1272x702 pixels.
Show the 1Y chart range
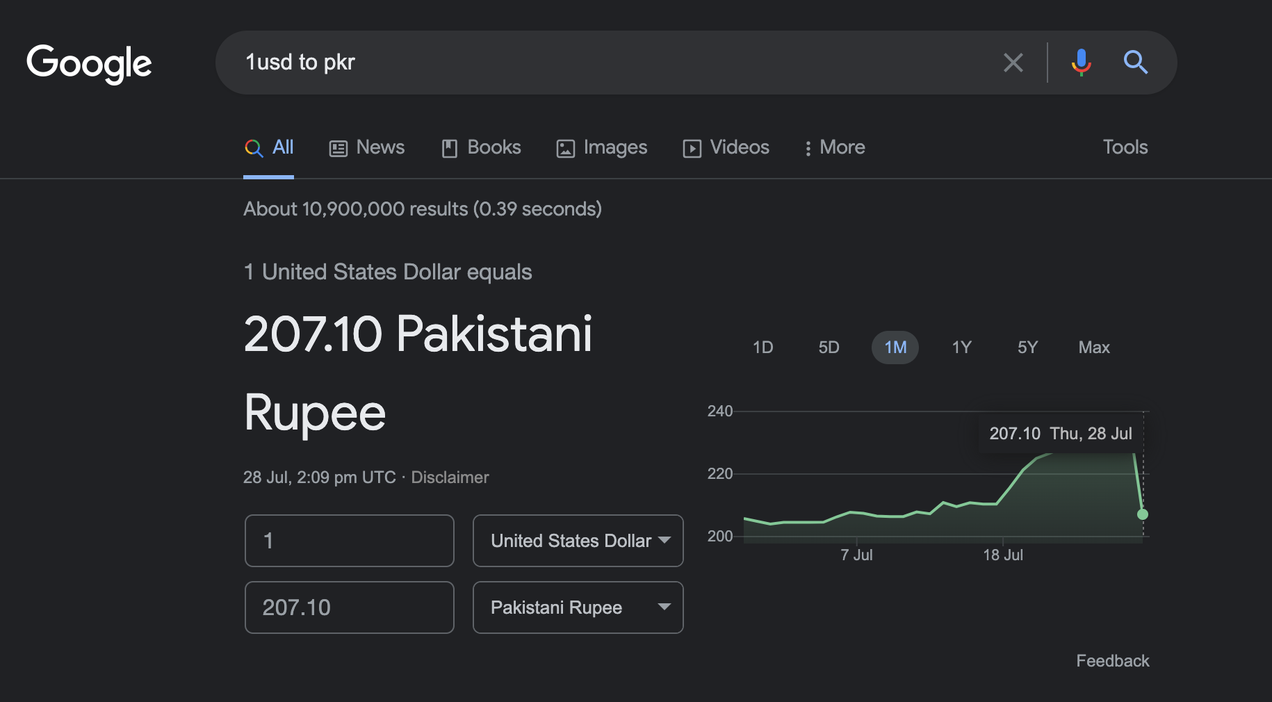(961, 348)
